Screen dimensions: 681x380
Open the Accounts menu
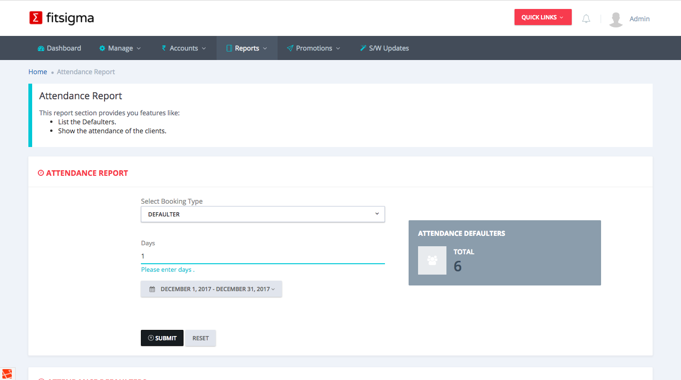pos(184,48)
